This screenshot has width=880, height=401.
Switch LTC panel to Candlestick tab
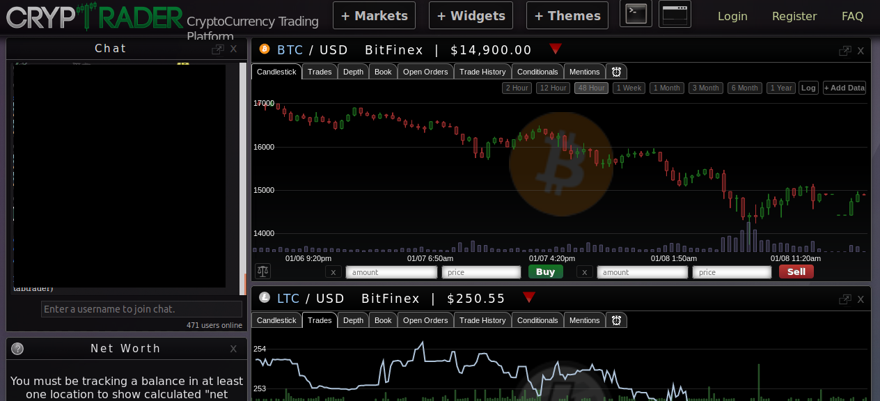pos(277,320)
